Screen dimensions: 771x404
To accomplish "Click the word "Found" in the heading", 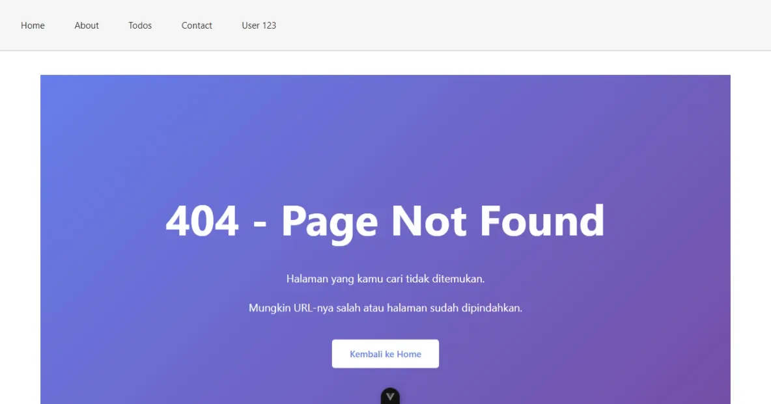I will pos(542,221).
